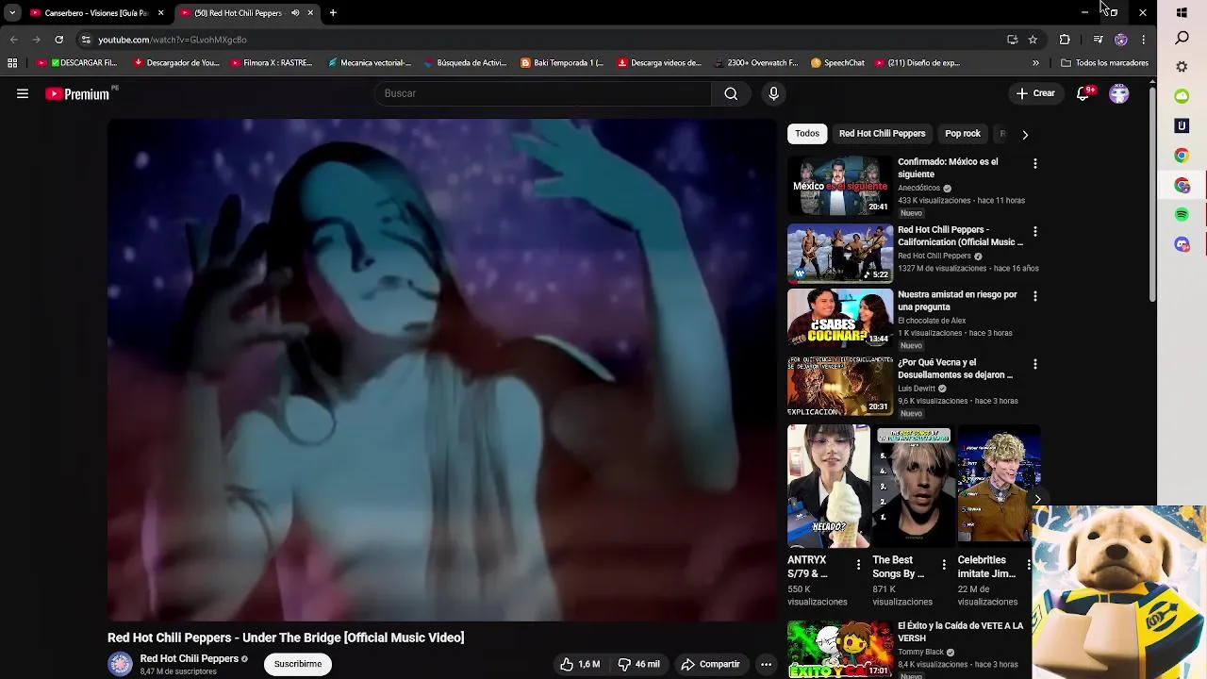Select the Todos filter chip
Screen dimensions: 1207x679
pyautogui.click(x=807, y=134)
